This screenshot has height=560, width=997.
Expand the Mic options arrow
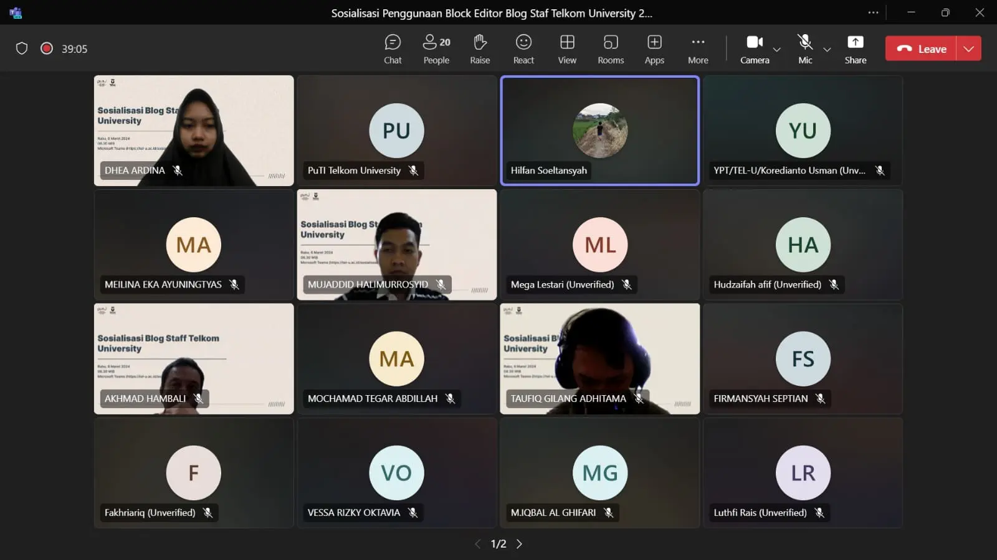tap(827, 49)
